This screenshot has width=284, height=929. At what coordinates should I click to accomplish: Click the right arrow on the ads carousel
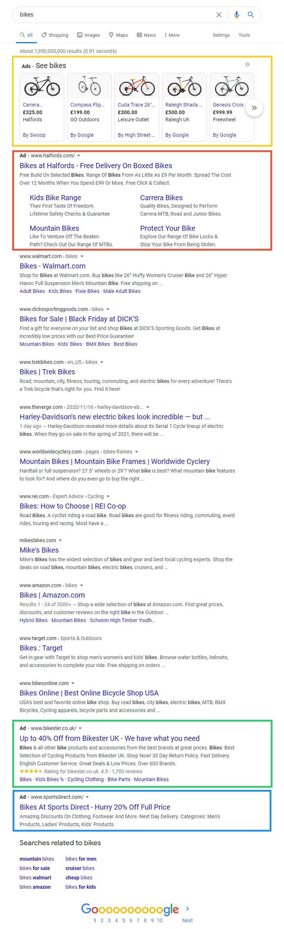point(254,107)
